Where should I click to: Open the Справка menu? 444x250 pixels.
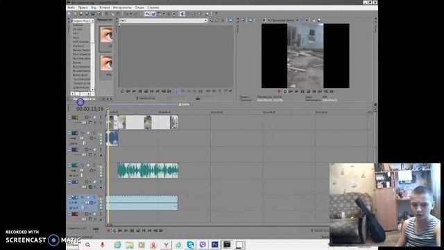153,8
